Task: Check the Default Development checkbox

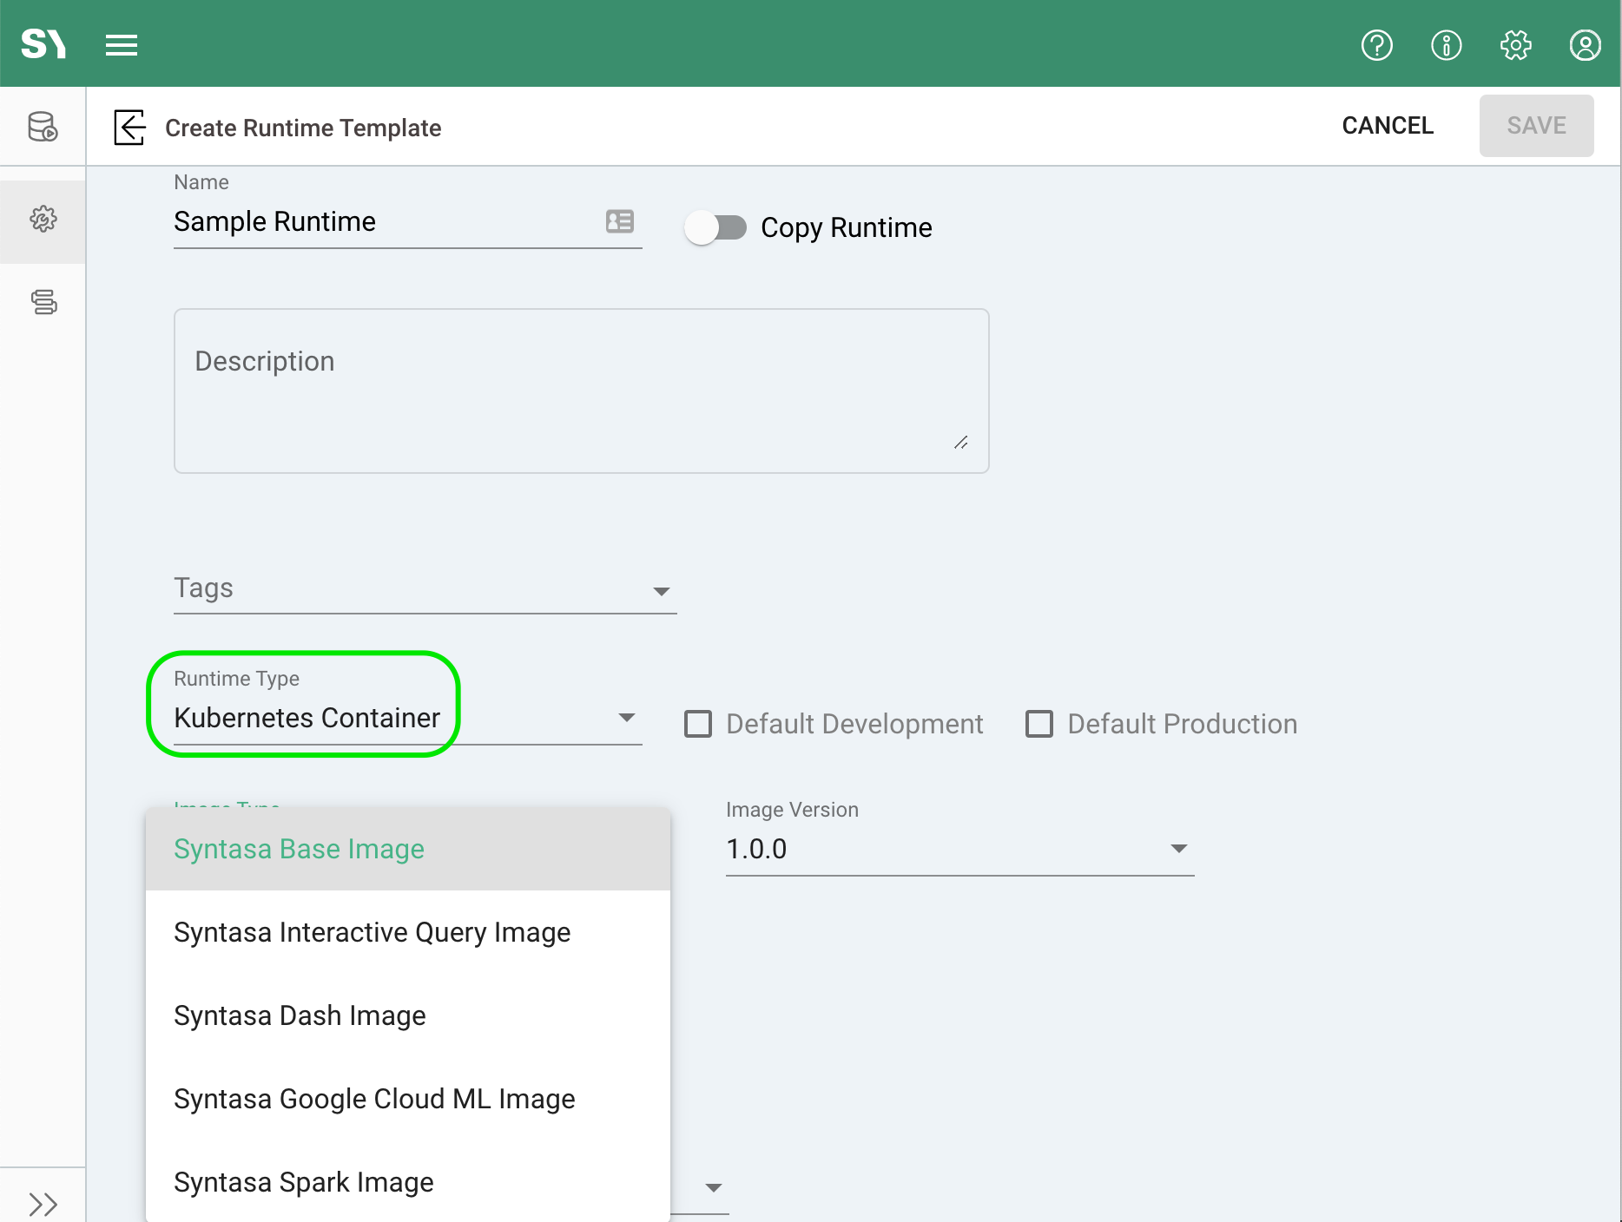Action: click(x=698, y=724)
